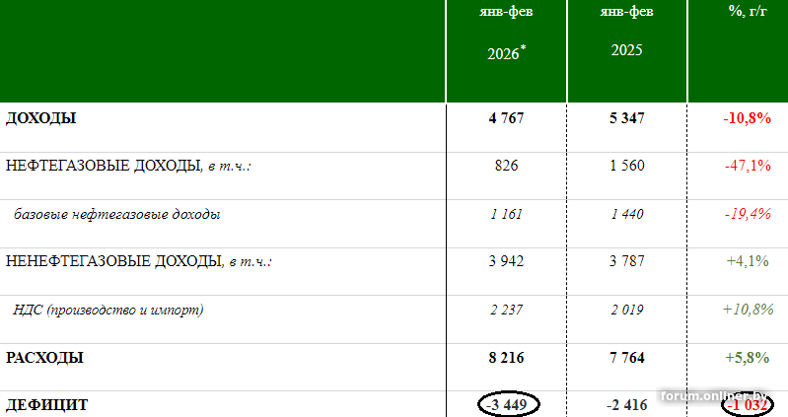Click the НЕФТЕГАЗОВЫЕ ДОХОДЫ row label

click(103, 166)
